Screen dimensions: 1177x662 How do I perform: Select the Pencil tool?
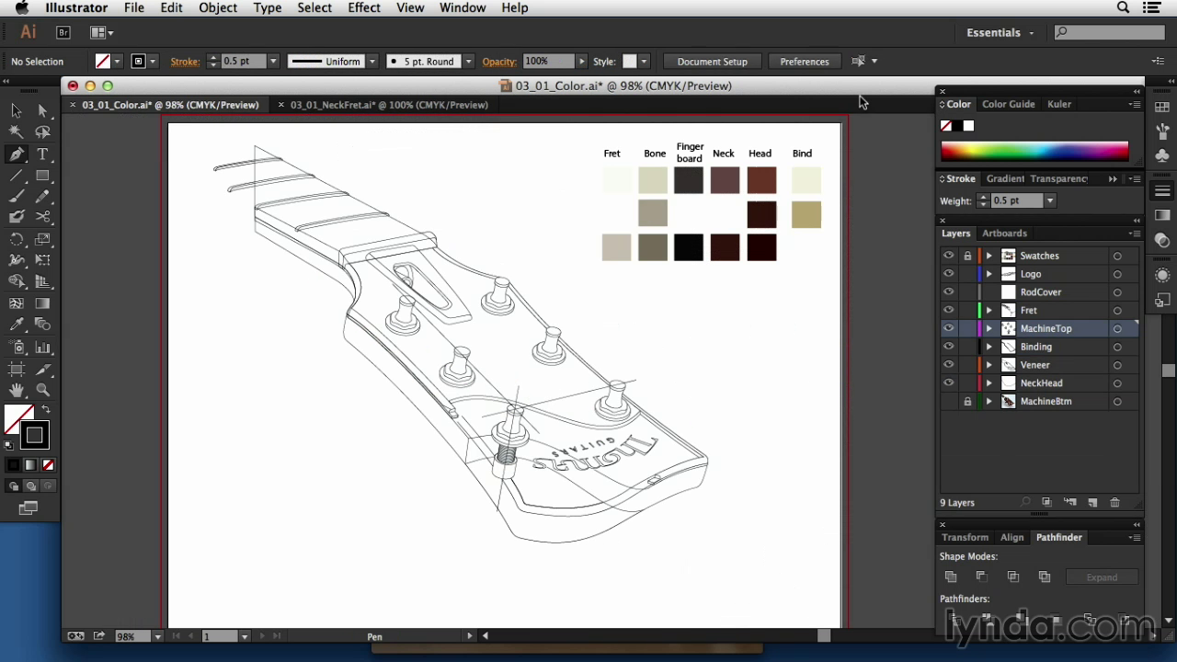tap(42, 197)
